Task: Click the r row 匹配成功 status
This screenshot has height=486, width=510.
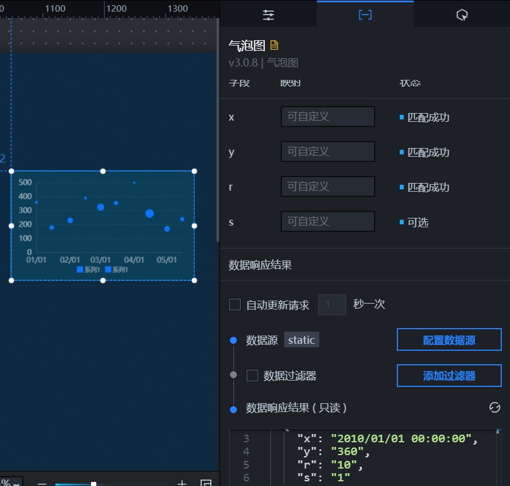Action: point(424,188)
